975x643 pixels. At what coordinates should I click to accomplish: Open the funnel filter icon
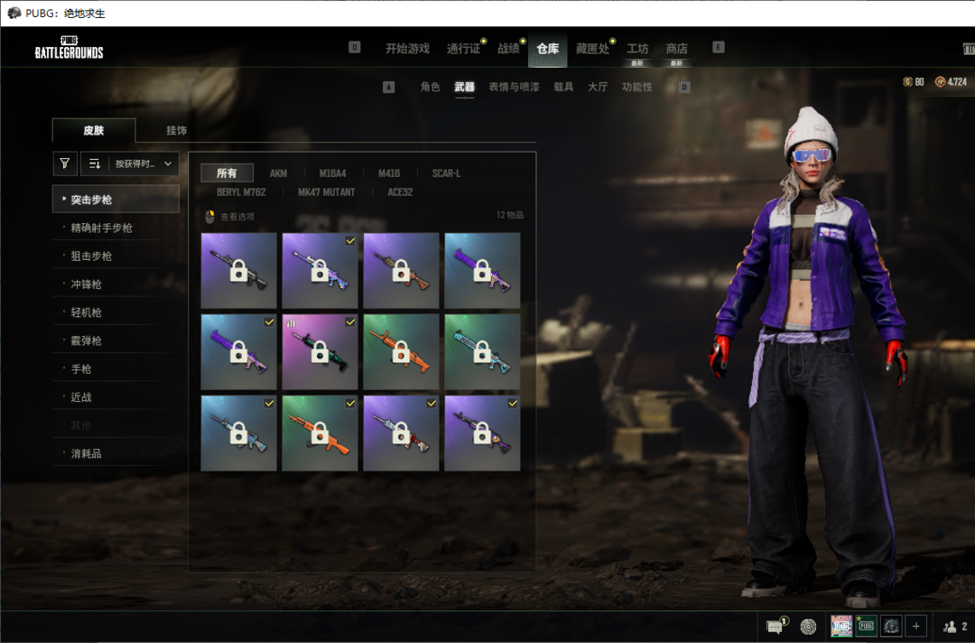point(65,163)
